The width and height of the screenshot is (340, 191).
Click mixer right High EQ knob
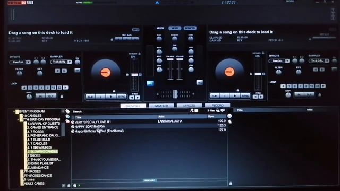click(x=191, y=52)
